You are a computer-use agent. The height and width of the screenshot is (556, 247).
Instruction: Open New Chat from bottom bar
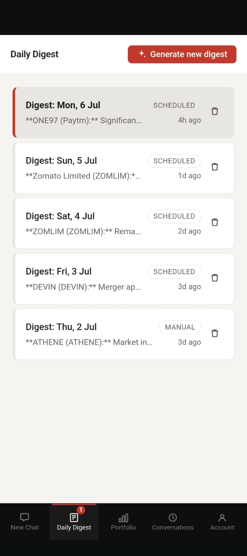25,522
